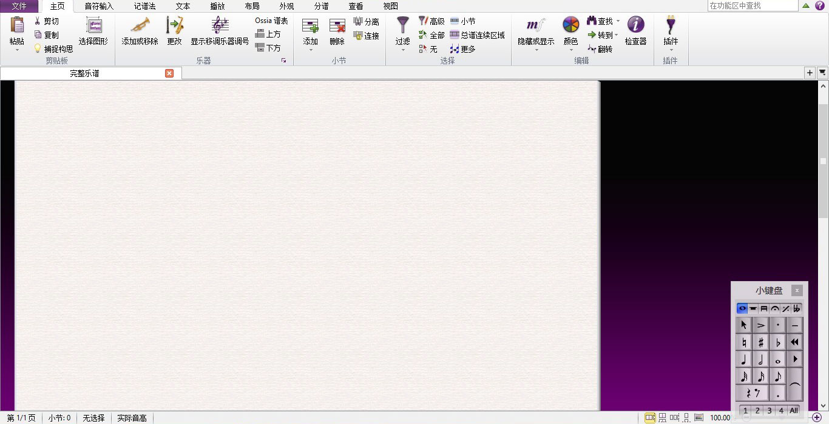Click the Delete bar (删除) icon
The width and height of the screenshot is (829, 424).
click(337, 25)
